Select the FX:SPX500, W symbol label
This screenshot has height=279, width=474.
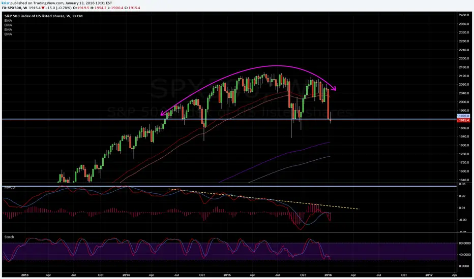tap(14, 8)
